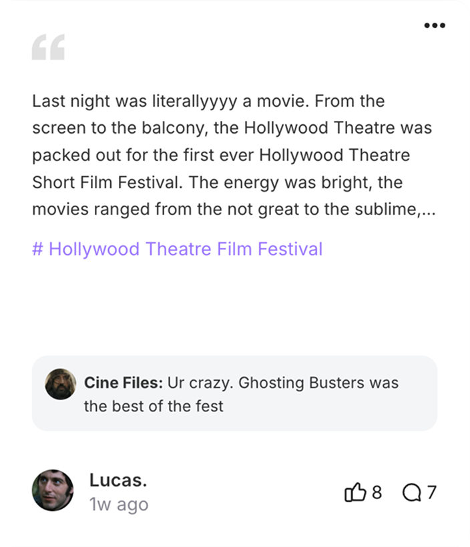Expand truncated post at ellipsis after "sublime,"

tap(427, 209)
